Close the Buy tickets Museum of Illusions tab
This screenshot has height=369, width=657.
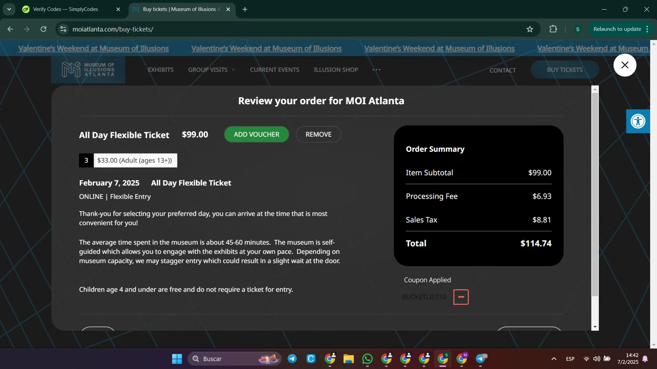228,9
